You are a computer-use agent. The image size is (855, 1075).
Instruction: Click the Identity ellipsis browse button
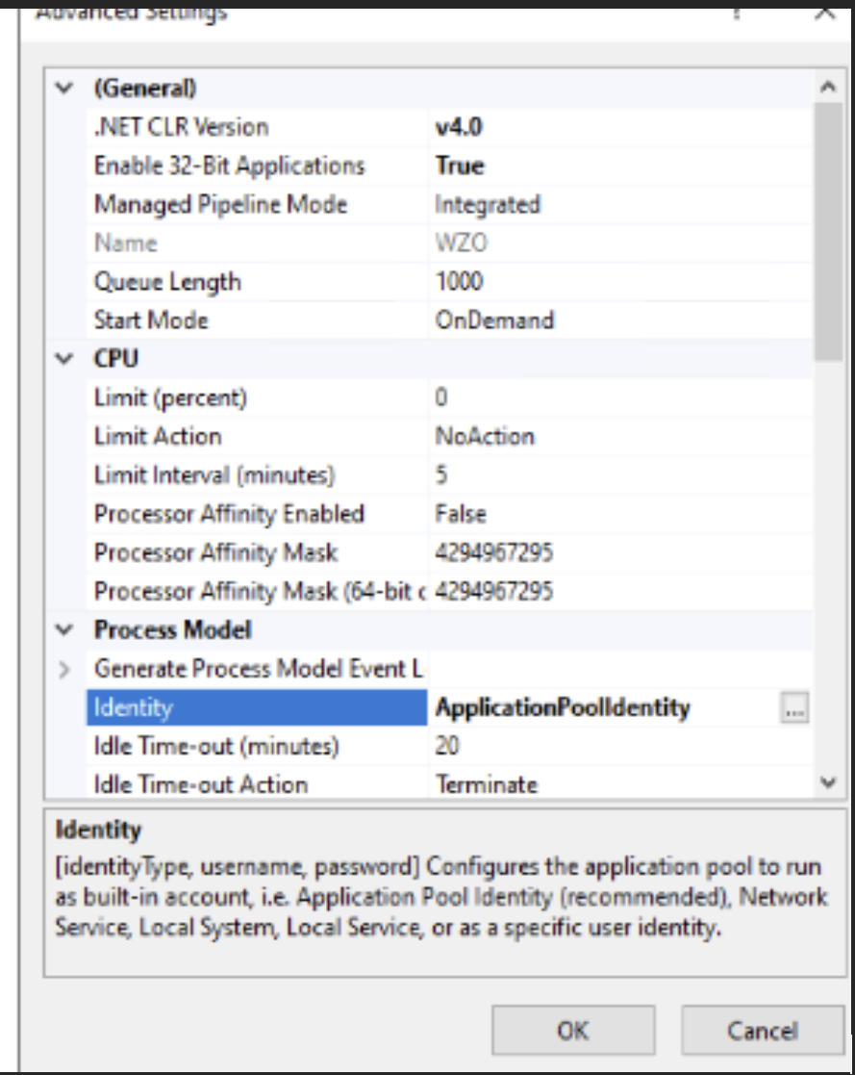[794, 708]
